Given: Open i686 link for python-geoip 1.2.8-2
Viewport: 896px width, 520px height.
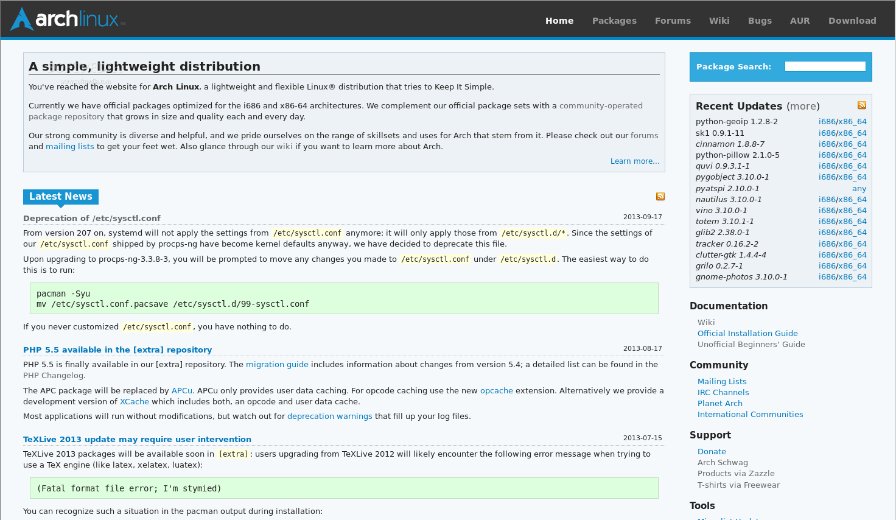Looking at the screenshot, I should pyautogui.click(x=827, y=122).
